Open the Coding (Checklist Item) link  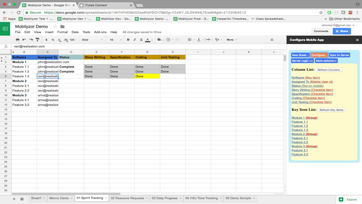click(x=308, y=98)
